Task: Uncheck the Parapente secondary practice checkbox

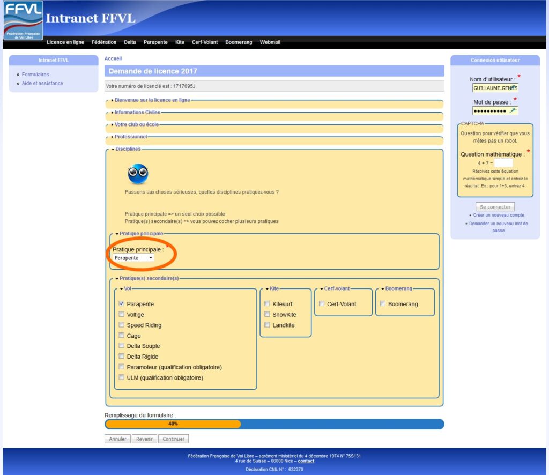Action: click(x=122, y=304)
